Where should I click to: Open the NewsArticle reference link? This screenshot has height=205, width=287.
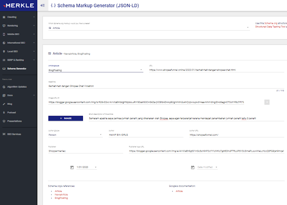click(61, 195)
